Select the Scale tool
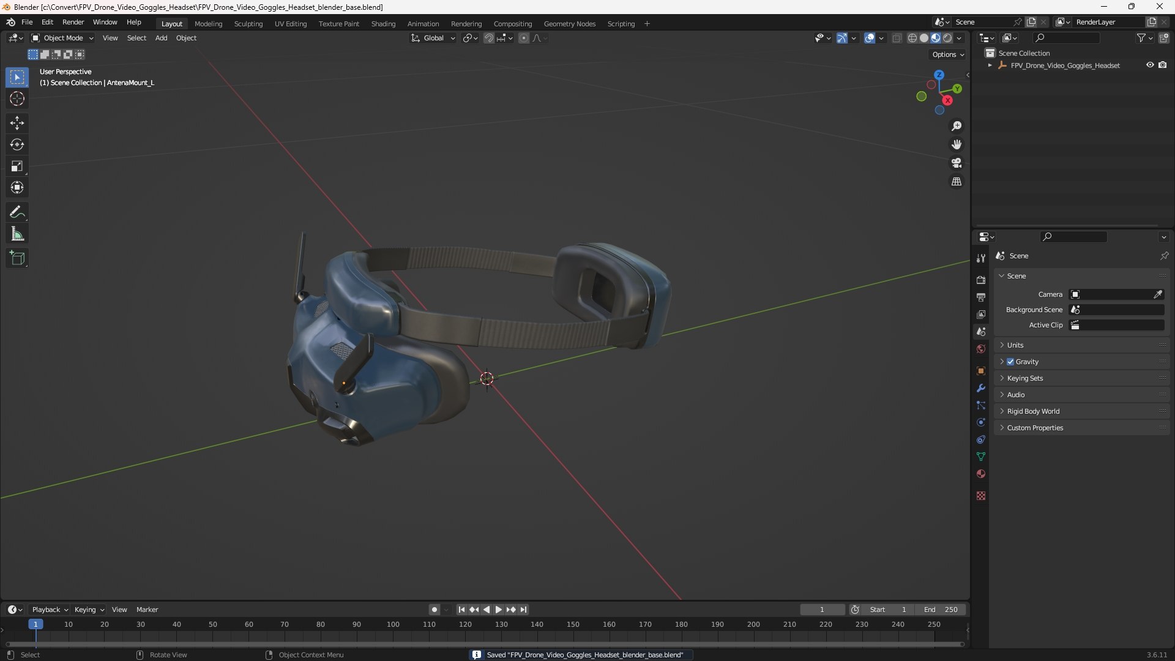 tap(17, 166)
